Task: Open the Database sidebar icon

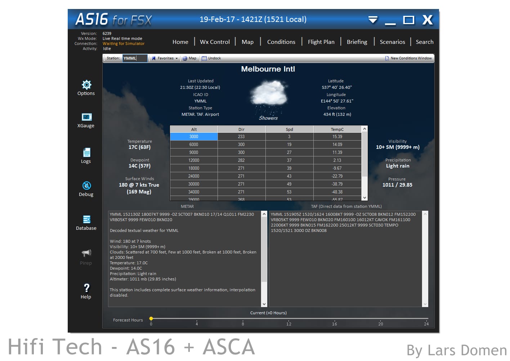Action: 86,219
